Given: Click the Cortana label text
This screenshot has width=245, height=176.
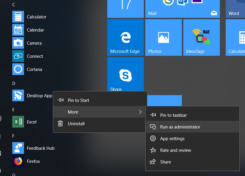Looking at the screenshot, I should pyautogui.click(x=34, y=69).
